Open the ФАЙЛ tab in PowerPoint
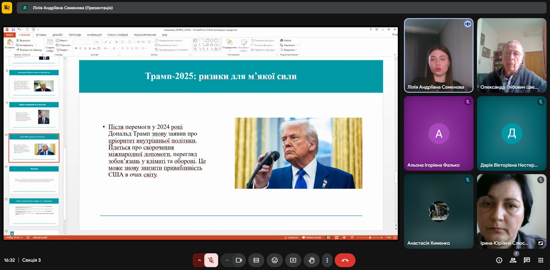 pos(10,35)
